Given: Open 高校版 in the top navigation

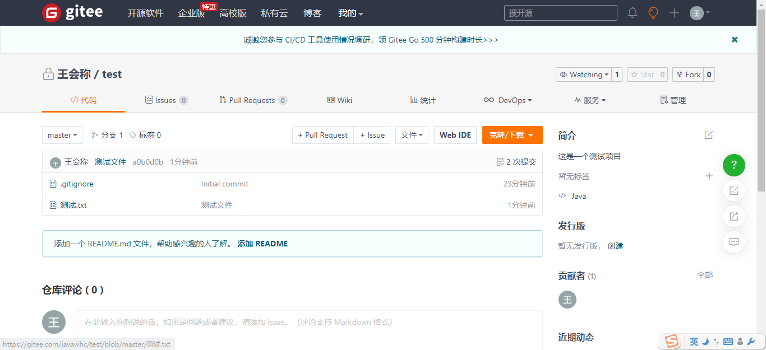Looking at the screenshot, I should [233, 13].
